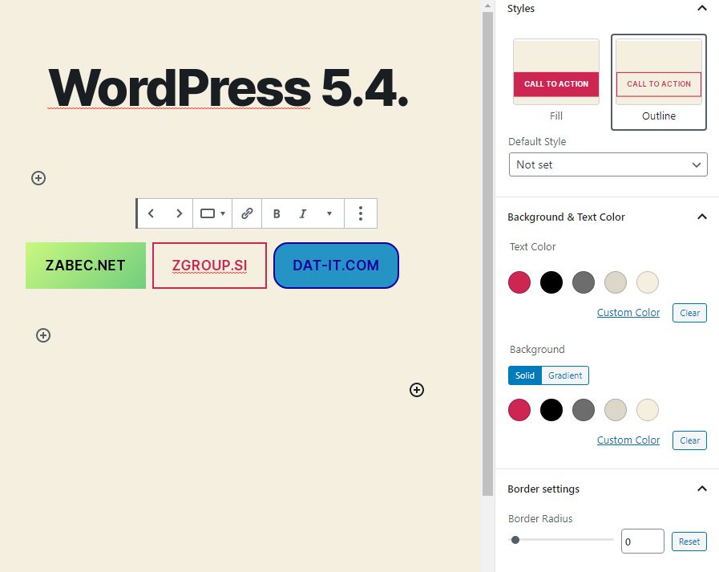The width and height of the screenshot is (719, 572).
Task: Click Custom Color link under Text Color
Action: point(628,313)
